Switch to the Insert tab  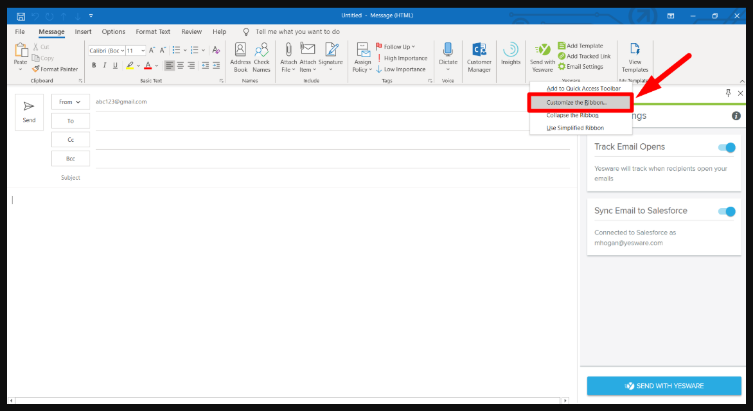coord(83,31)
